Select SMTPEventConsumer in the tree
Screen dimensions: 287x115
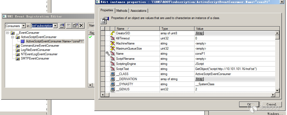(x=35, y=59)
